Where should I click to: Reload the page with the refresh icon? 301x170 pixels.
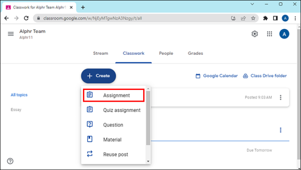coord(26,18)
